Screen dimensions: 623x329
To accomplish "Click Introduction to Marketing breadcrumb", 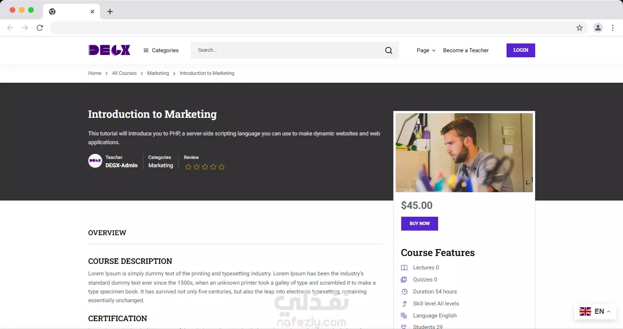I will click(x=207, y=73).
